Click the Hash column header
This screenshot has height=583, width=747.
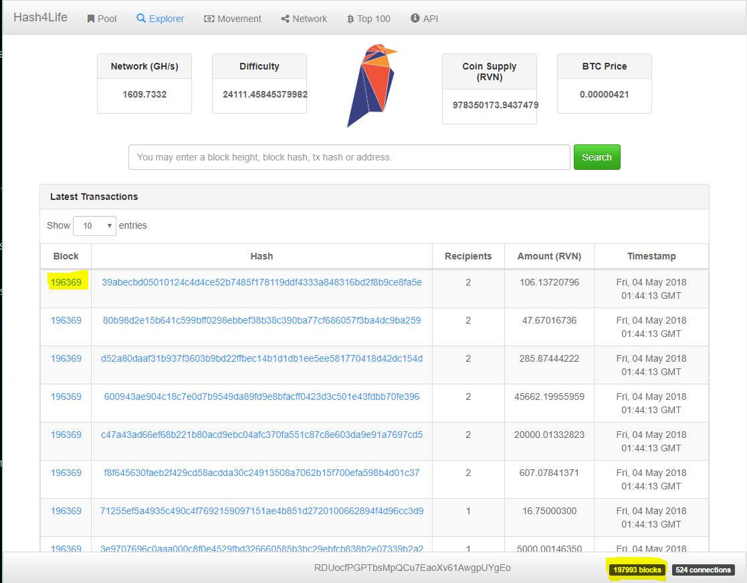[261, 256]
